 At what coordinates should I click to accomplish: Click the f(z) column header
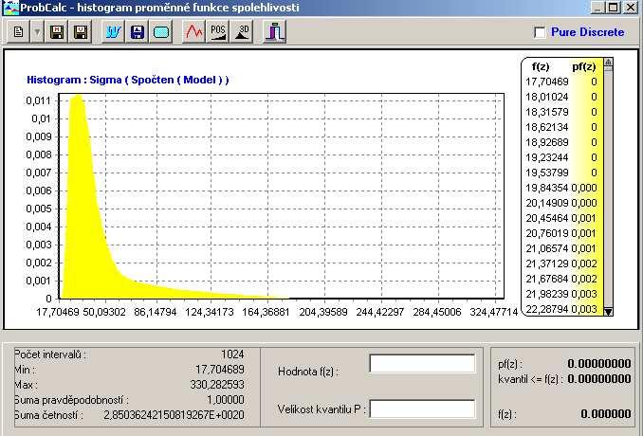click(x=540, y=66)
